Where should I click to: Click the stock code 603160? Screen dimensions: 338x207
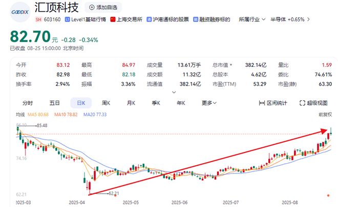[x=52, y=19]
